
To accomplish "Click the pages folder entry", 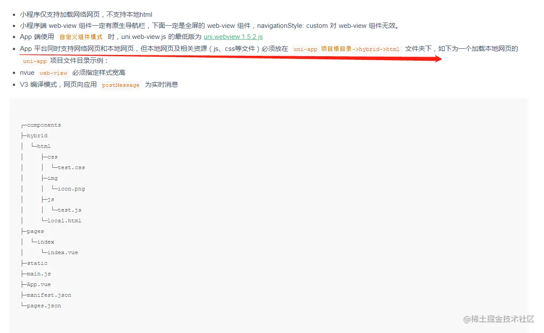I will 35,231.
